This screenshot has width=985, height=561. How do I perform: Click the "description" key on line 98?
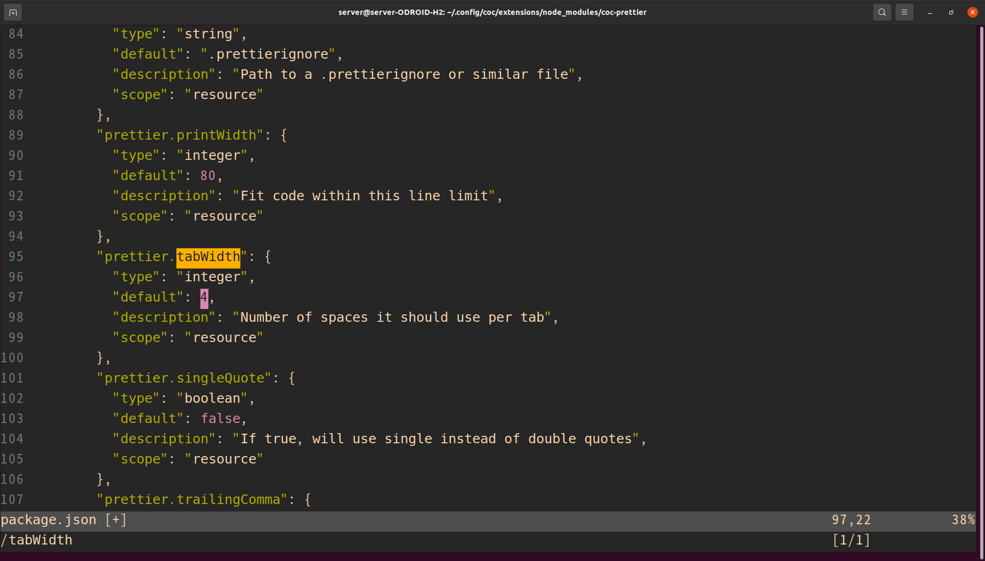click(164, 318)
